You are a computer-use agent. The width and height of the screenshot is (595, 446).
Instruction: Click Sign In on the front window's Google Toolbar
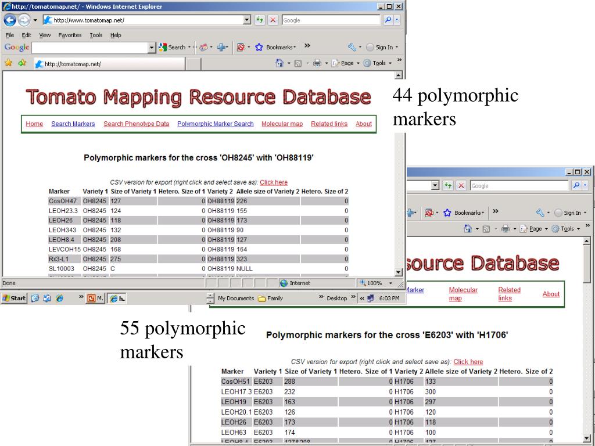click(380, 48)
